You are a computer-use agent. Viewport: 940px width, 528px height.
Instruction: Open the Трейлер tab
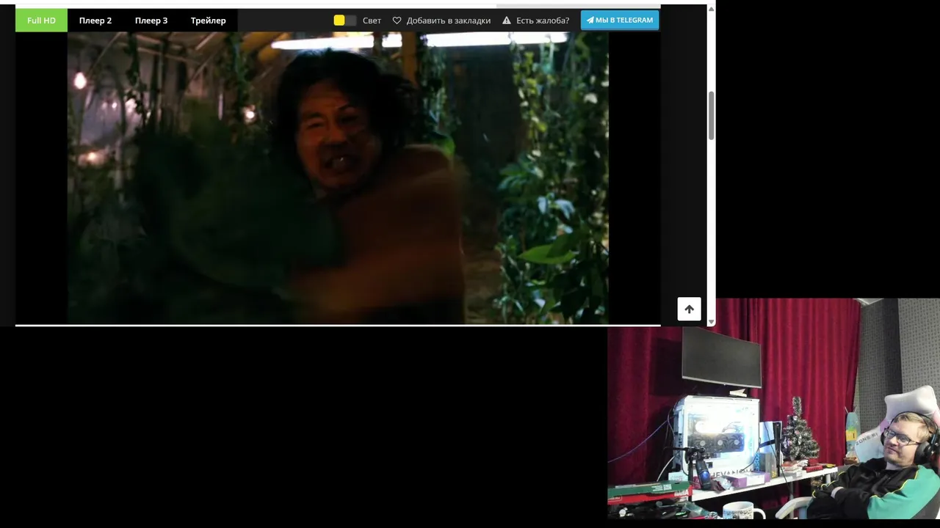(x=209, y=21)
